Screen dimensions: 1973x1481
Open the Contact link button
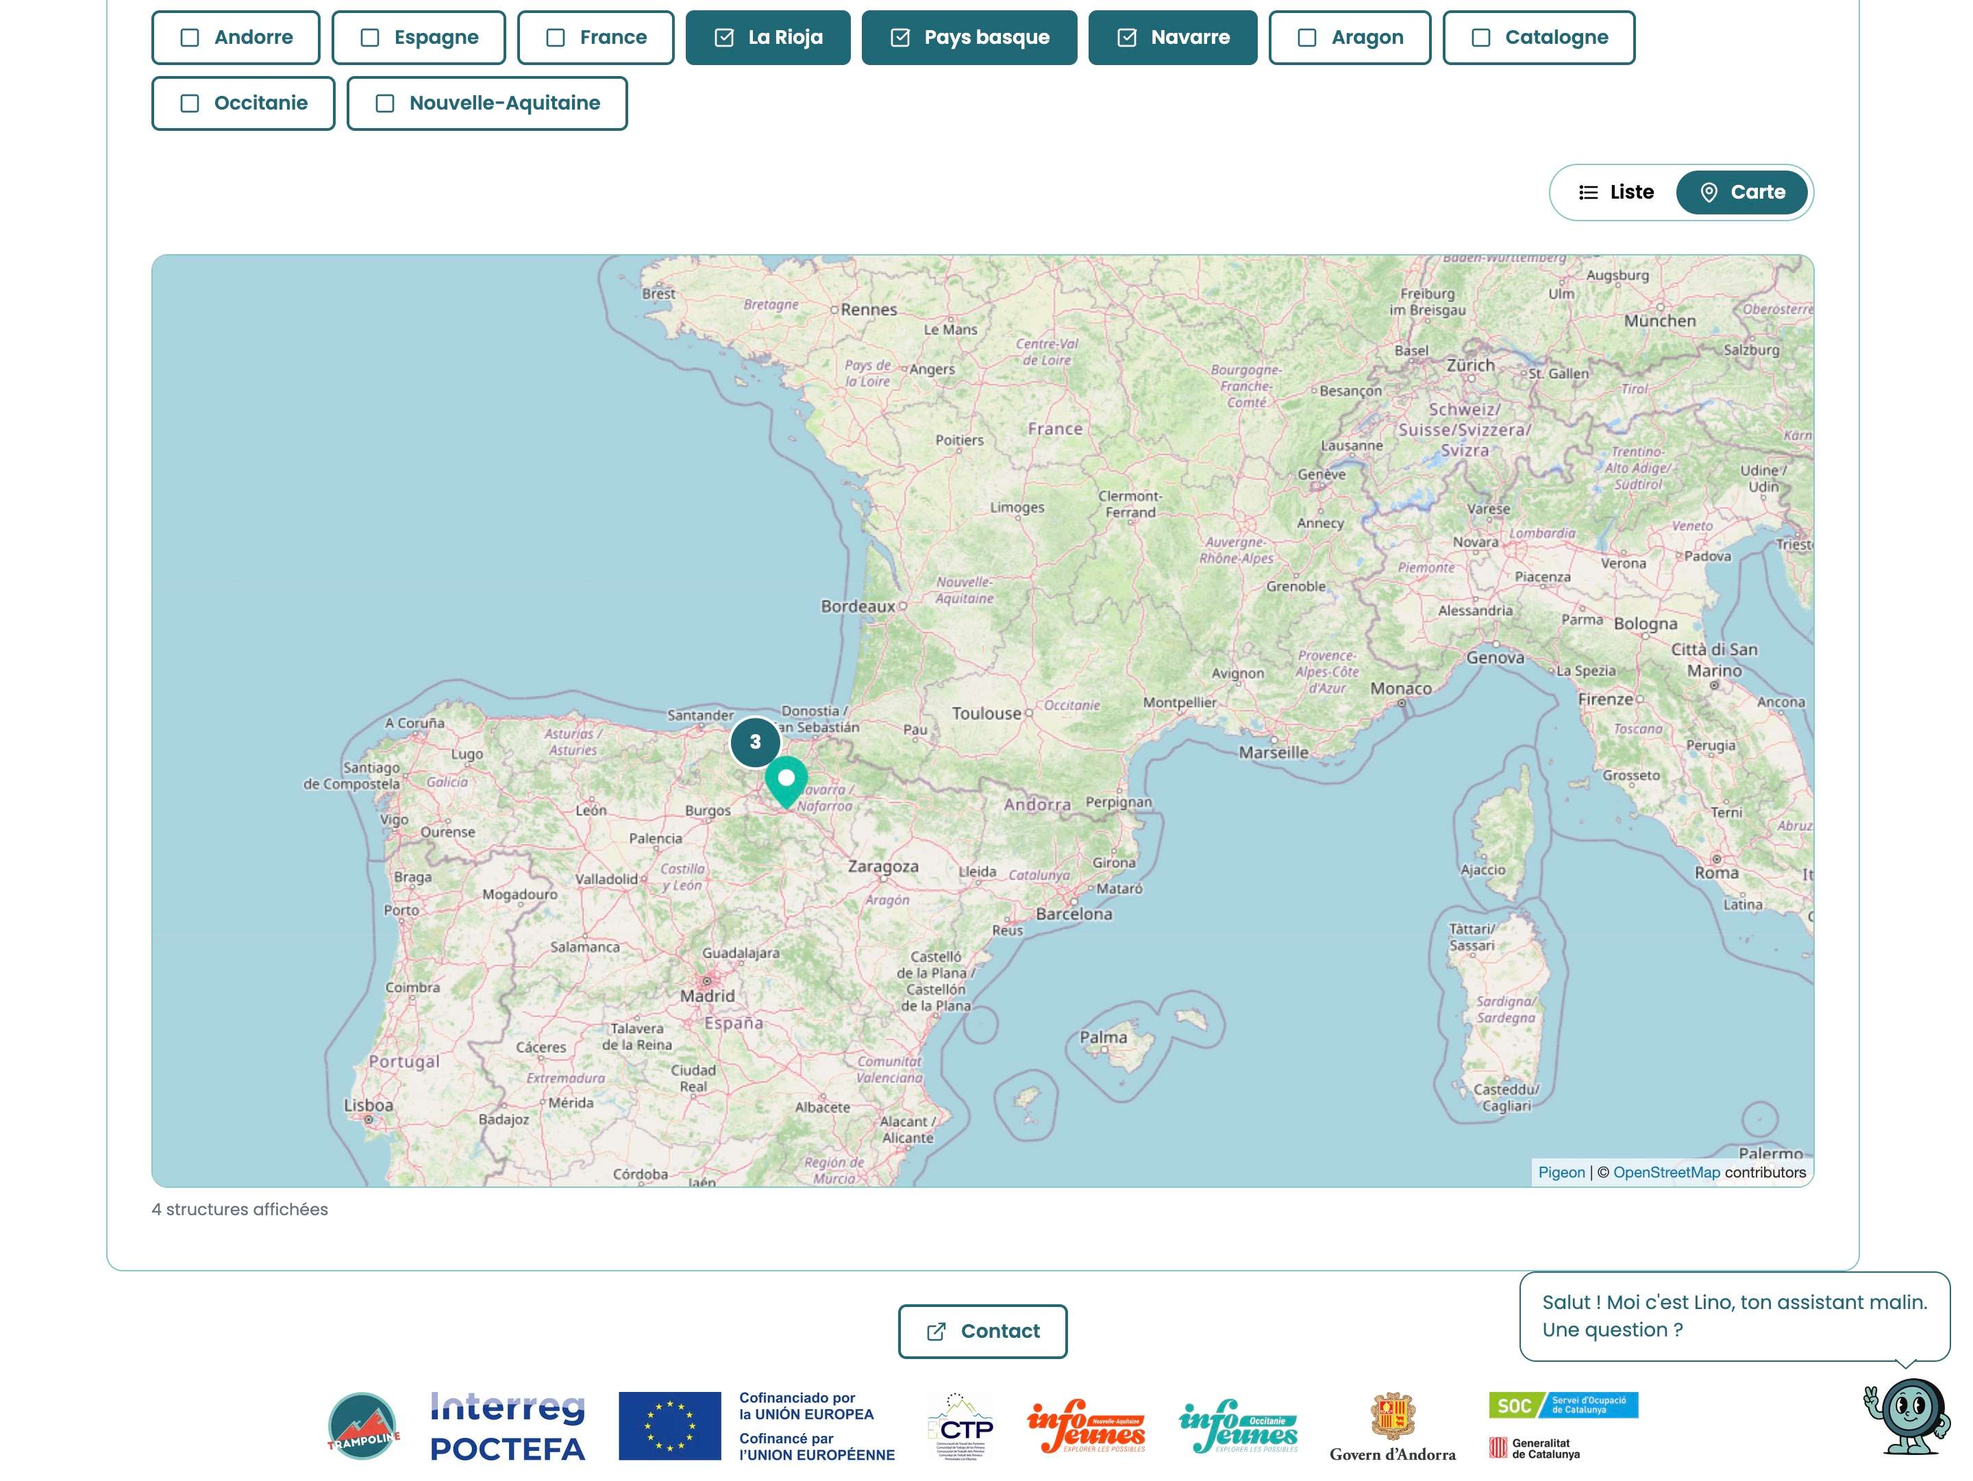[x=982, y=1331]
